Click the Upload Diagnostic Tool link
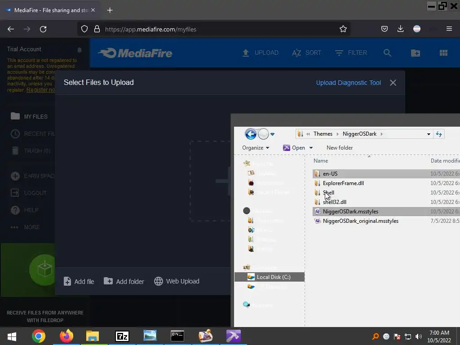The image size is (460, 345). click(x=349, y=83)
